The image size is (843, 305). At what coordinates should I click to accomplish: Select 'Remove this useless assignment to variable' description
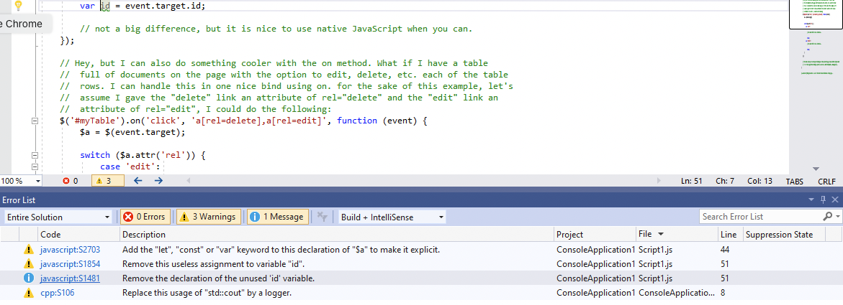(x=215, y=263)
